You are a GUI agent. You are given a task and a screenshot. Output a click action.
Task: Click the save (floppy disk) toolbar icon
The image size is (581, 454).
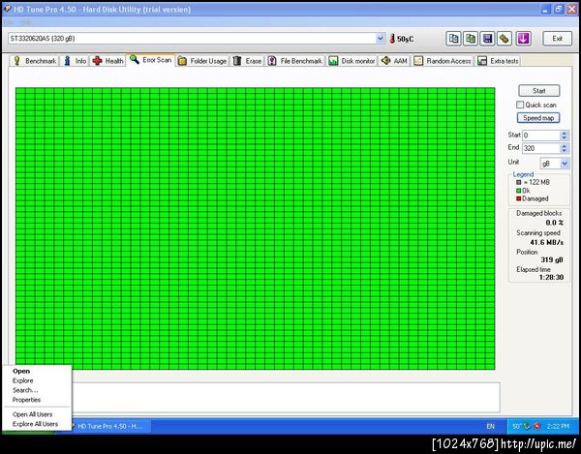click(488, 39)
